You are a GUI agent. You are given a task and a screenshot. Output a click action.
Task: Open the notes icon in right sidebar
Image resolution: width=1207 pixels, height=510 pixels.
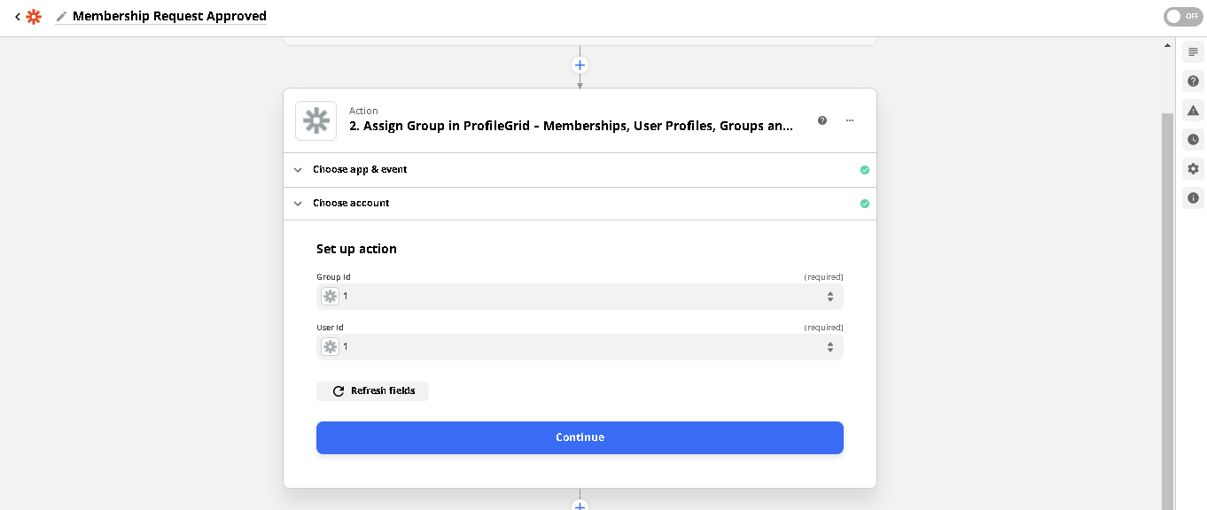[x=1193, y=52]
